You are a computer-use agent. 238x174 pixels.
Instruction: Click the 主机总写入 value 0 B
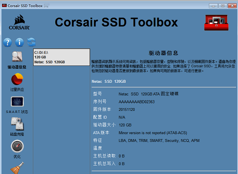pyautogui.click(x=121, y=164)
